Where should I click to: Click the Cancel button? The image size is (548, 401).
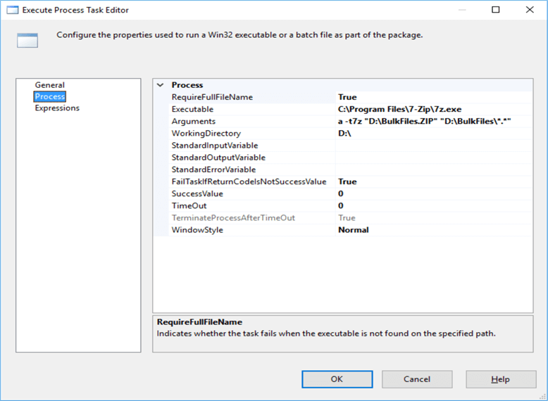point(417,379)
